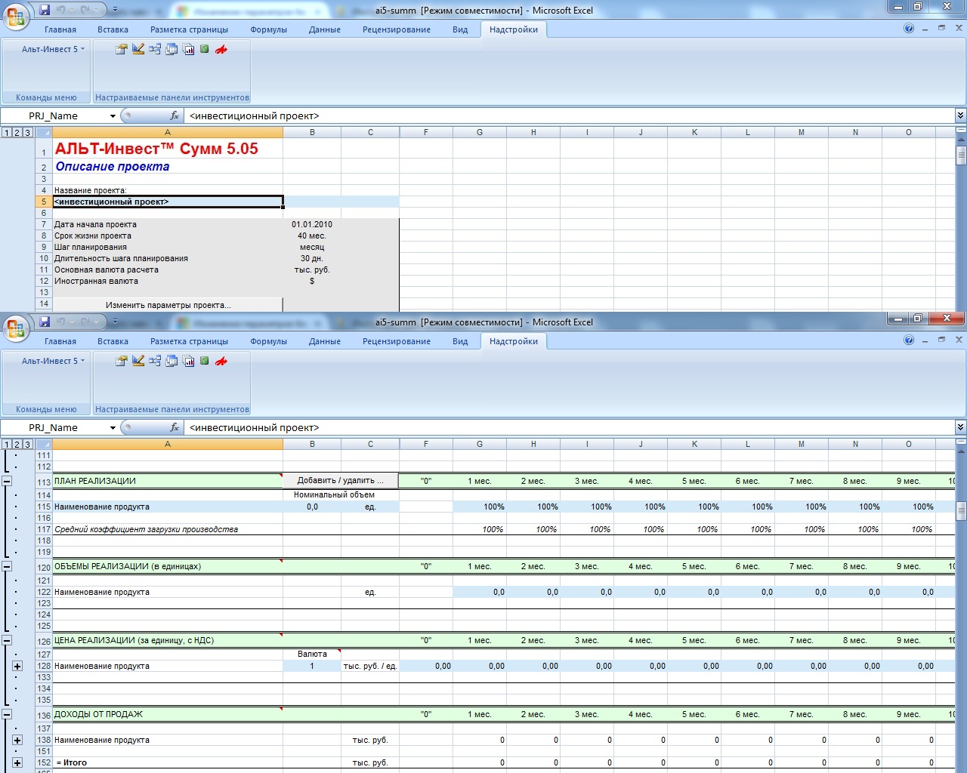Click first Alt-Invest toolbar icon in upper window
The width and height of the screenshot is (967, 773).
click(121, 49)
